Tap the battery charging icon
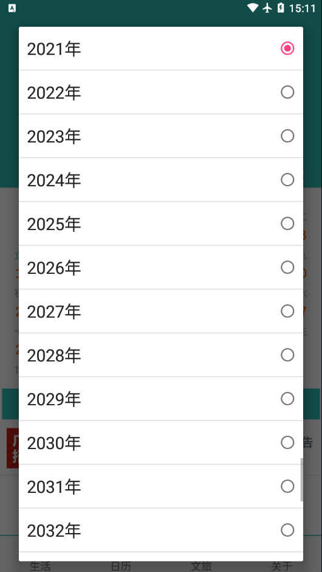The image size is (322, 572). (281, 8)
